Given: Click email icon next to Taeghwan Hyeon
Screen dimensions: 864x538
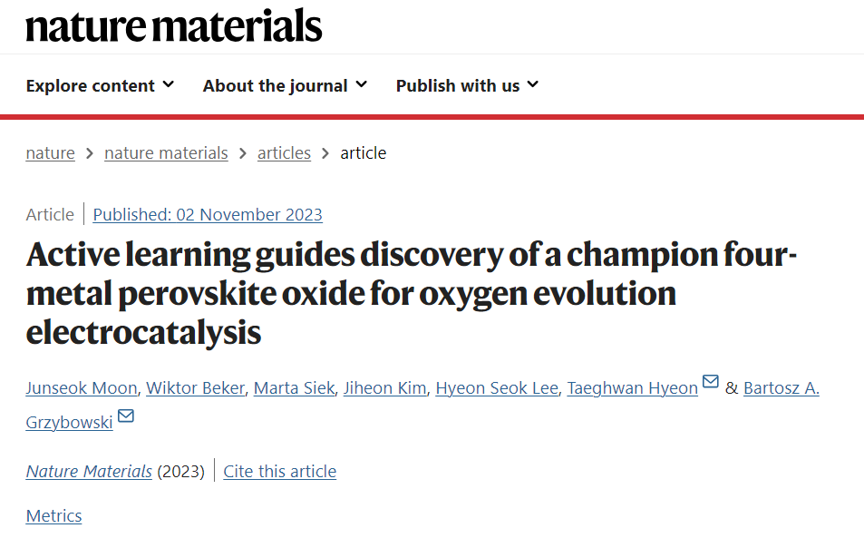Looking at the screenshot, I should click(711, 381).
